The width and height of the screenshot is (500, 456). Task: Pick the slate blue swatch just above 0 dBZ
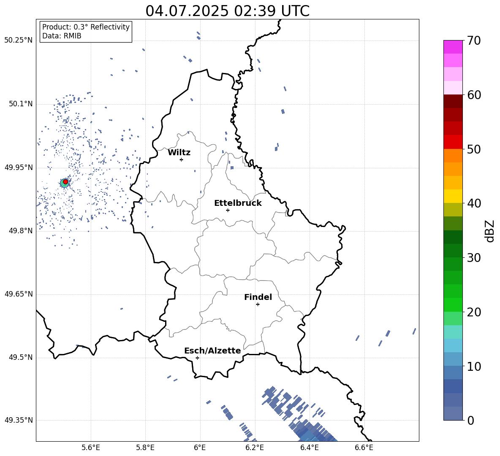(453, 413)
